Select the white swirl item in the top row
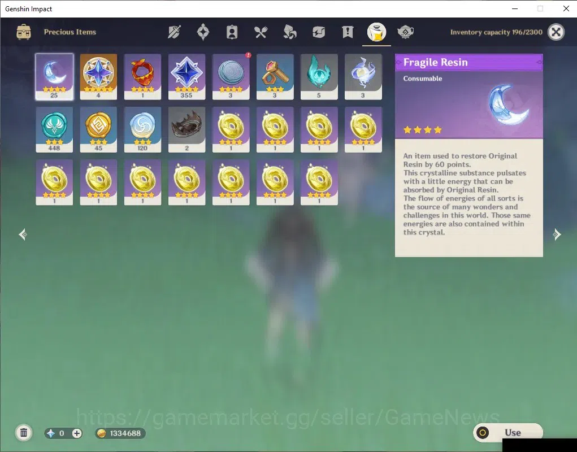Viewport: 577px width, 452px height. click(x=363, y=76)
